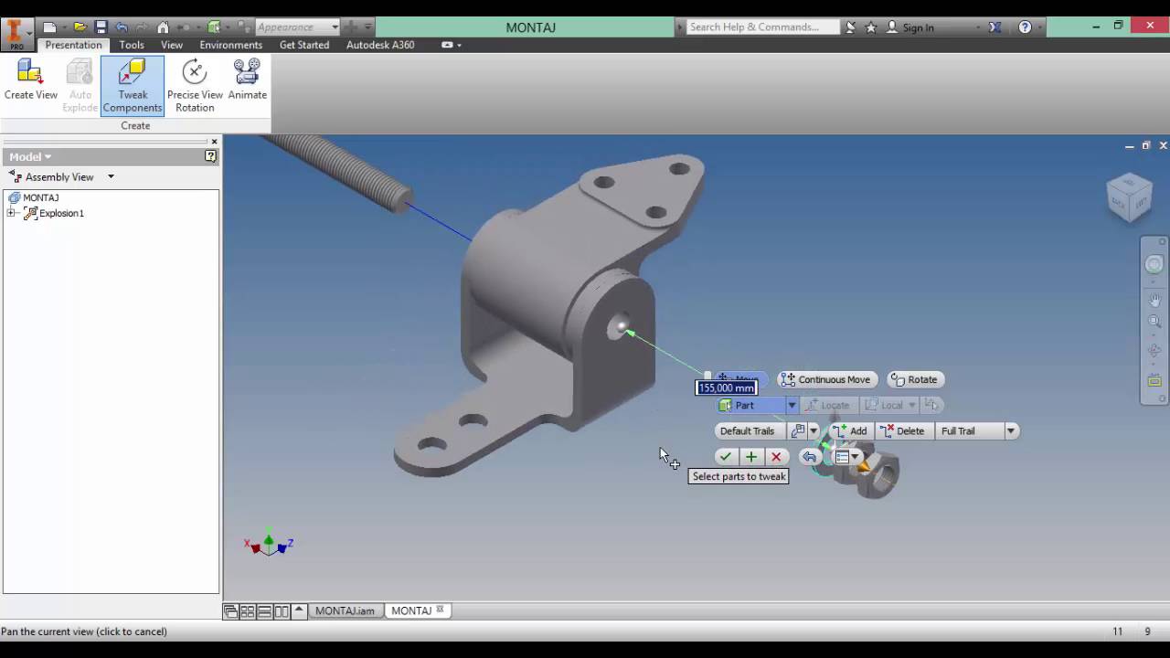Click the tile horizontally icon at bottom
Image resolution: width=1170 pixels, height=658 pixels.
(x=265, y=611)
